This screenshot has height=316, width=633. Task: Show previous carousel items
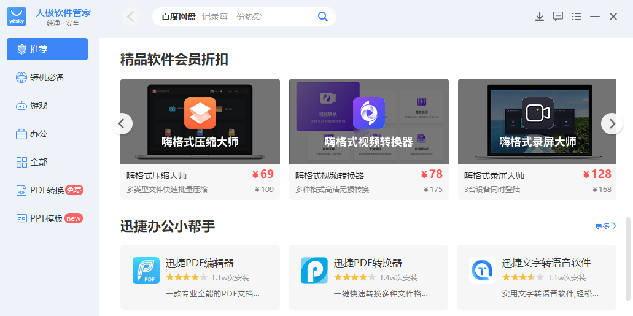[x=122, y=123]
